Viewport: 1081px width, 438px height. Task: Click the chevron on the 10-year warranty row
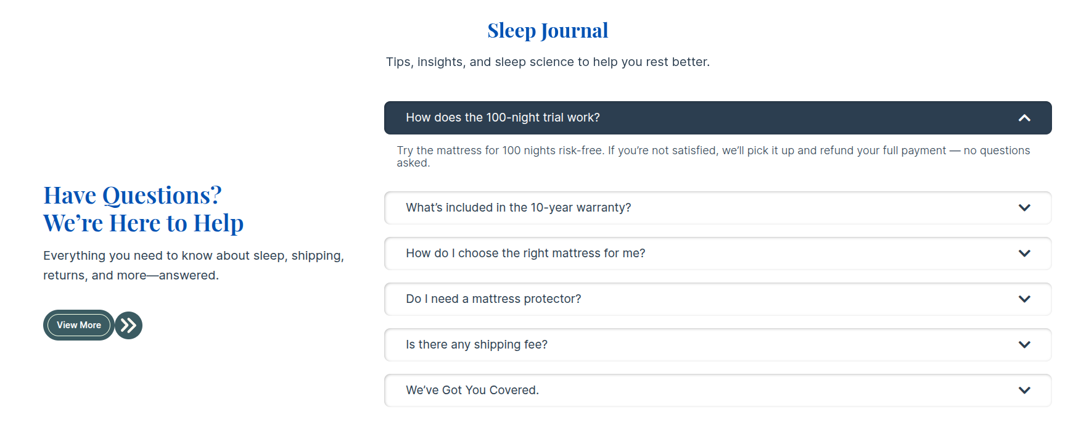point(1024,208)
